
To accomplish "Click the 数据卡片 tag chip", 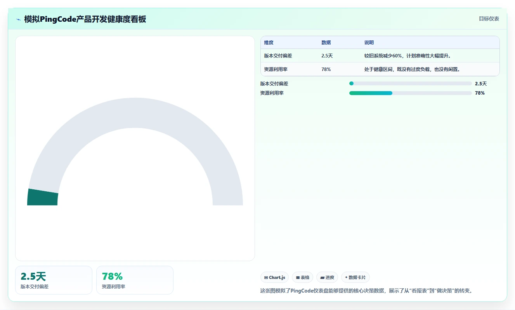I will [x=355, y=277].
